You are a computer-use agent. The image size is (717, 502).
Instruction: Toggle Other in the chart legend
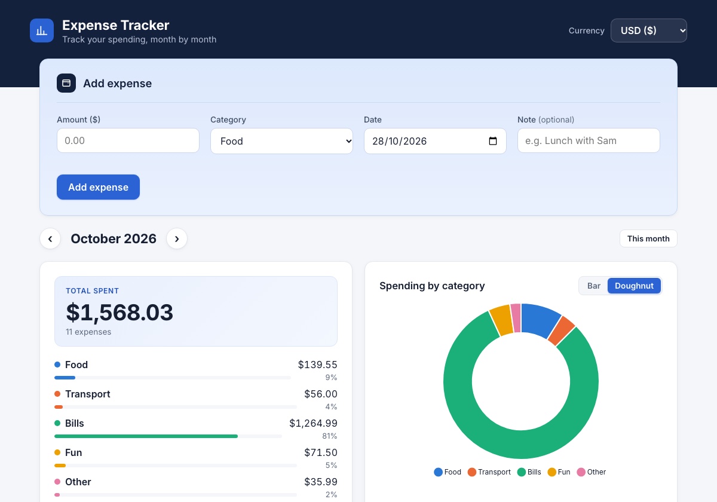591,472
